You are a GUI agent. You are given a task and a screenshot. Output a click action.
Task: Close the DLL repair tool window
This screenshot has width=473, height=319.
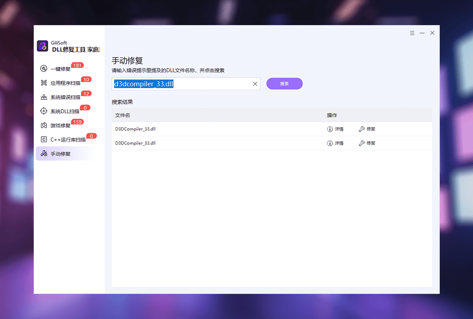[x=432, y=33]
